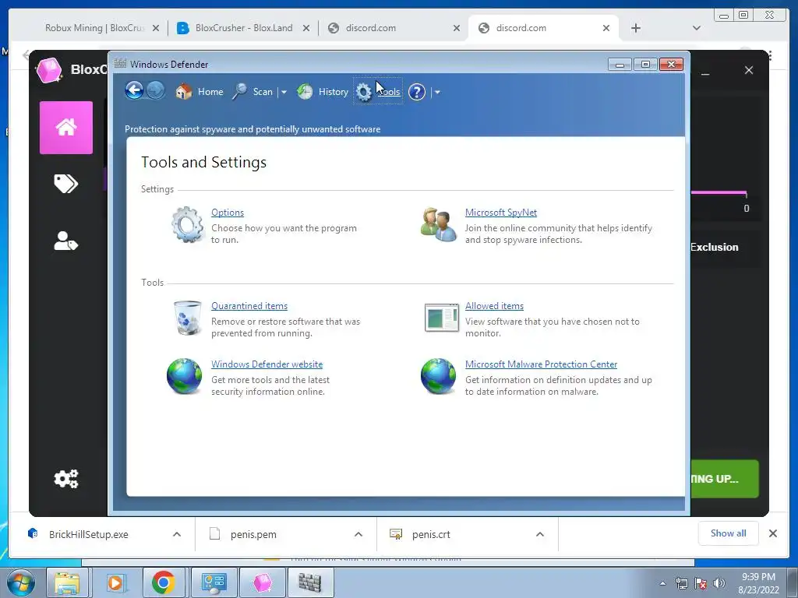The height and width of the screenshot is (598, 798).
Task: Close the BloxCrusher - Blox.Land tab
Action: [306, 29]
